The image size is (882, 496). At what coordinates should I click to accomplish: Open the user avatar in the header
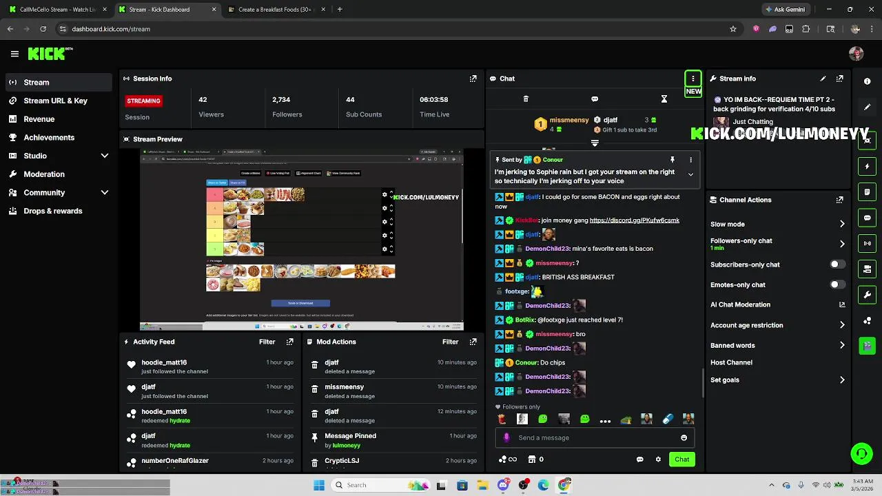coord(857,54)
